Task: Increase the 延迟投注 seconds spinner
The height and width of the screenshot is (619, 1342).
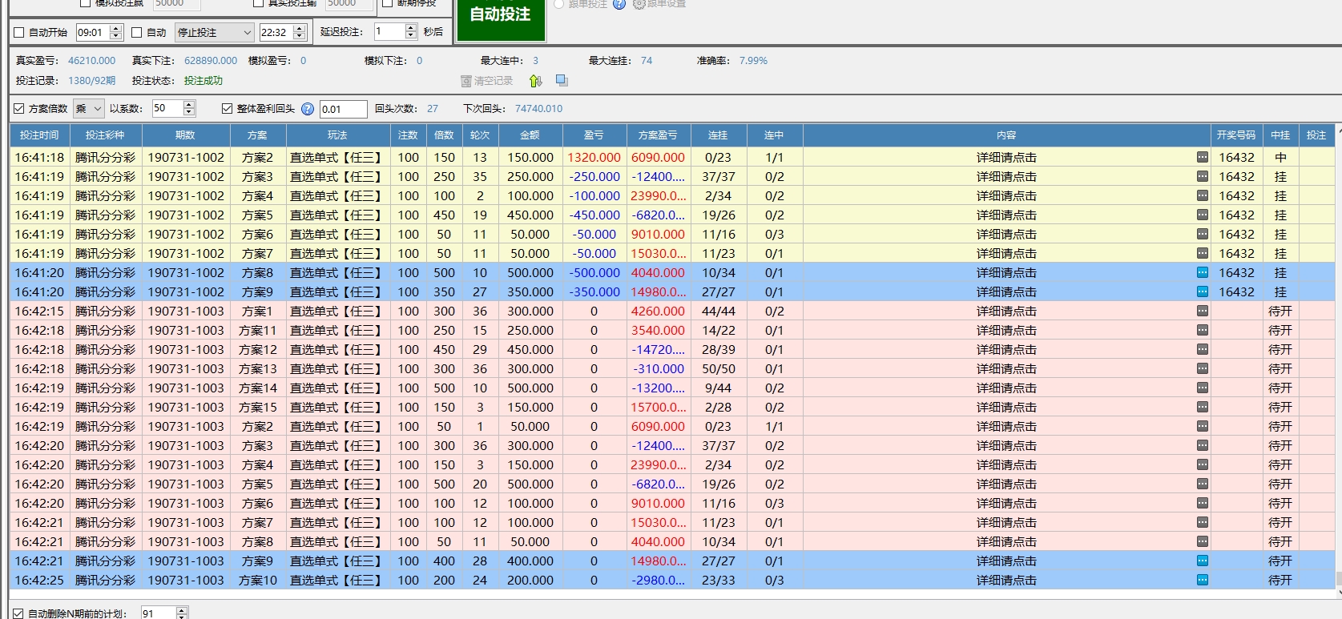Action: [411, 27]
